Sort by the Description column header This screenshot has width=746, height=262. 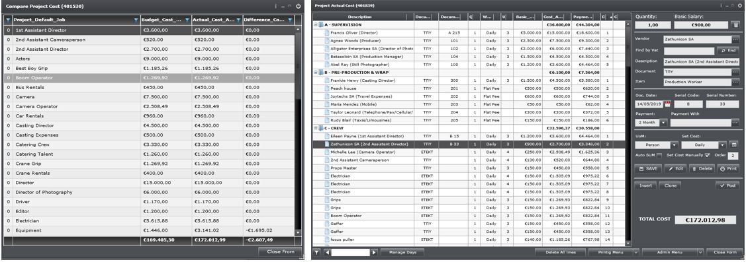pos(363,16)
